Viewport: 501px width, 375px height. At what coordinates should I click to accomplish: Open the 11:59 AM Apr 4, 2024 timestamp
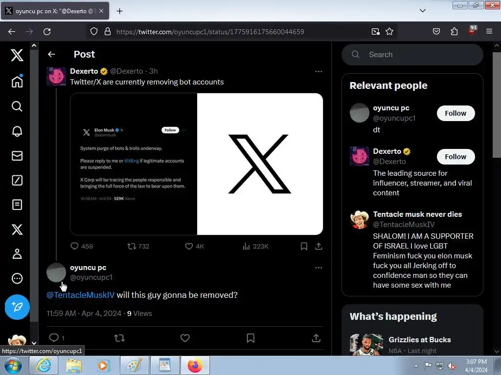[x=84, y=313]
